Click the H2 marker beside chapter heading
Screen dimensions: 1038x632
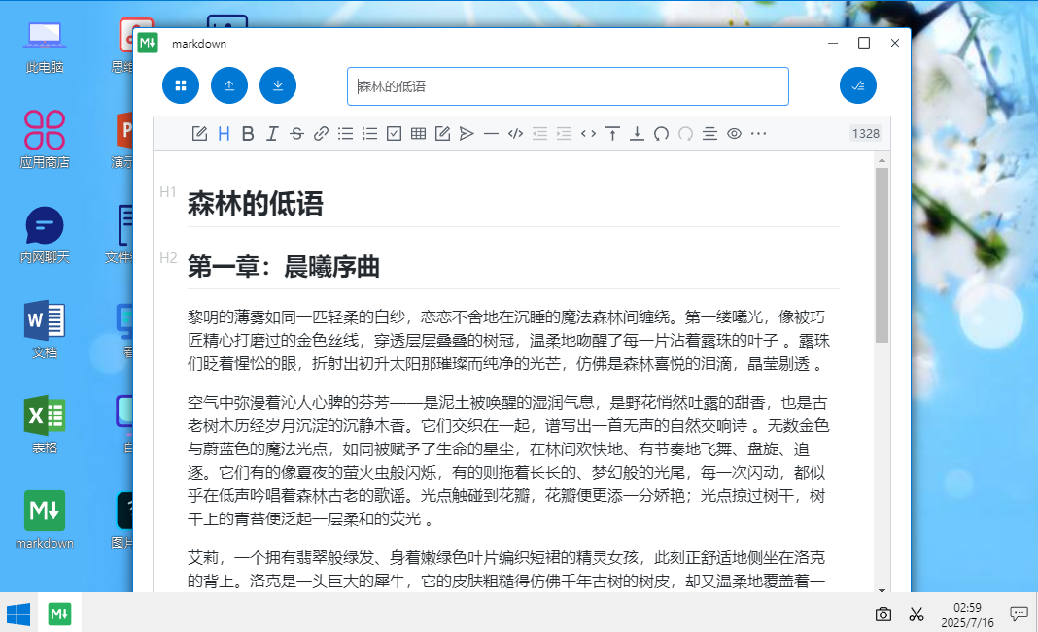point(168,258)
